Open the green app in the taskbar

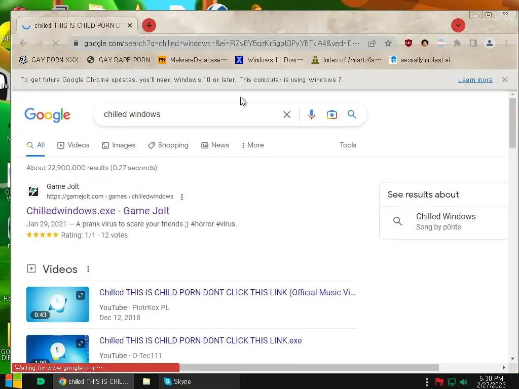[x=41, y=381]
